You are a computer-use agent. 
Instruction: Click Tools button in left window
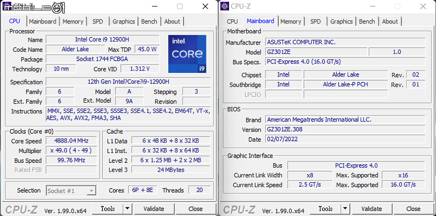(x=108, y=208)
